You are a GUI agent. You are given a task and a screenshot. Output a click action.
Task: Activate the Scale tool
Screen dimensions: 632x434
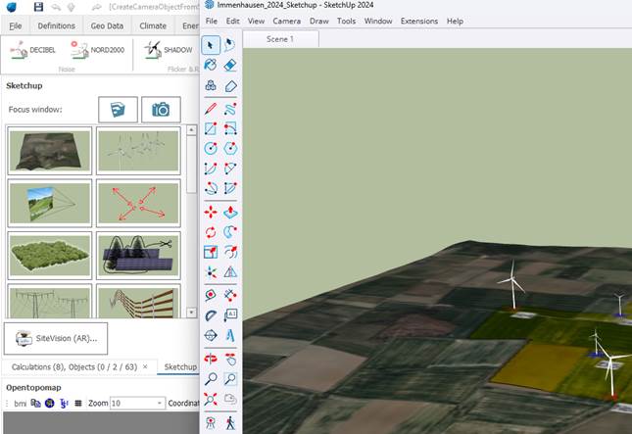(211, 252)
